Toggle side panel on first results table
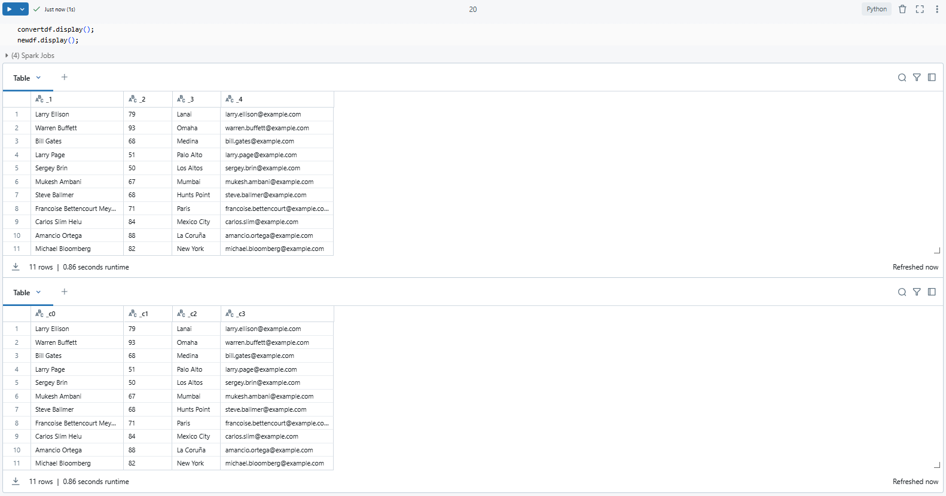 point(932,78)
